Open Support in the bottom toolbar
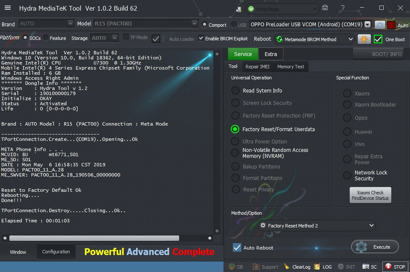Image resolution: width=410 pixels, height=272 pixels. (x=265, y=266)
